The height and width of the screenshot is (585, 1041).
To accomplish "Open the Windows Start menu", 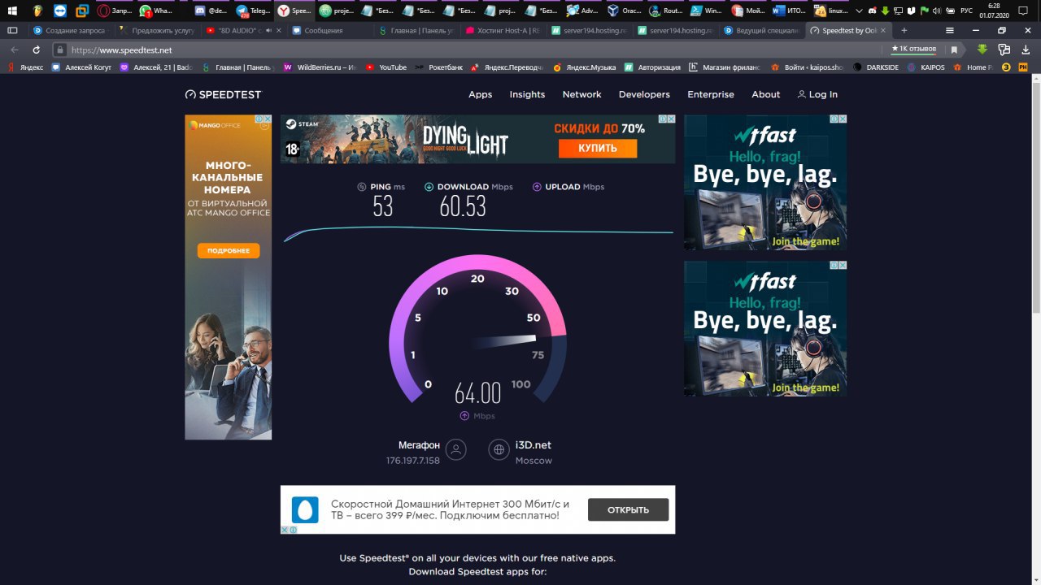I will [x=12, y=11].
